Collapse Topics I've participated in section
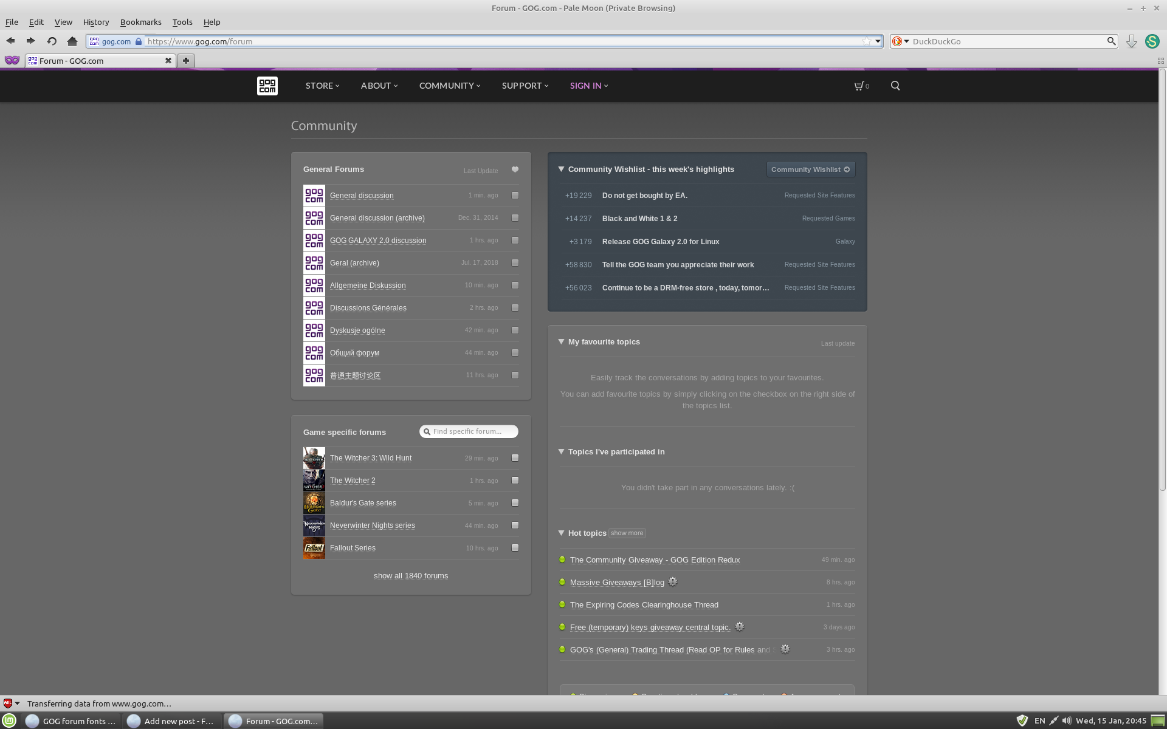Image resolution: width=1167 pixels, height=729 pixels. point(561,452)
